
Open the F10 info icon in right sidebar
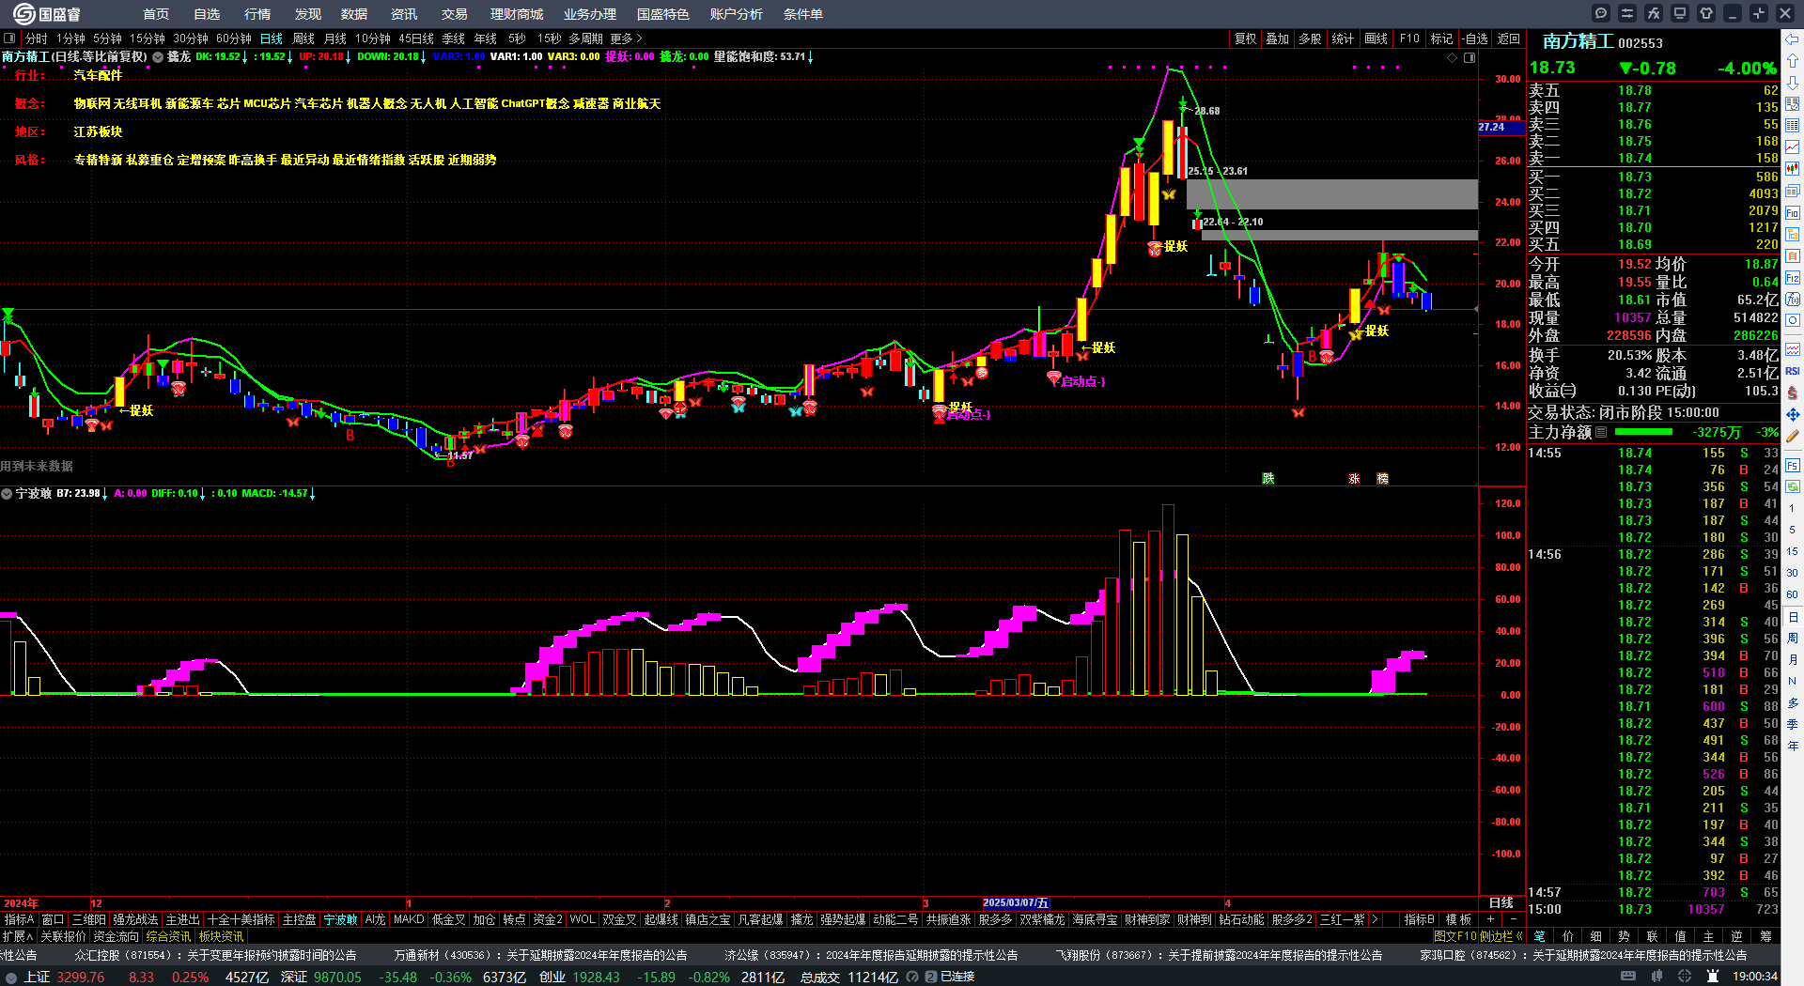coord(1793,213)
